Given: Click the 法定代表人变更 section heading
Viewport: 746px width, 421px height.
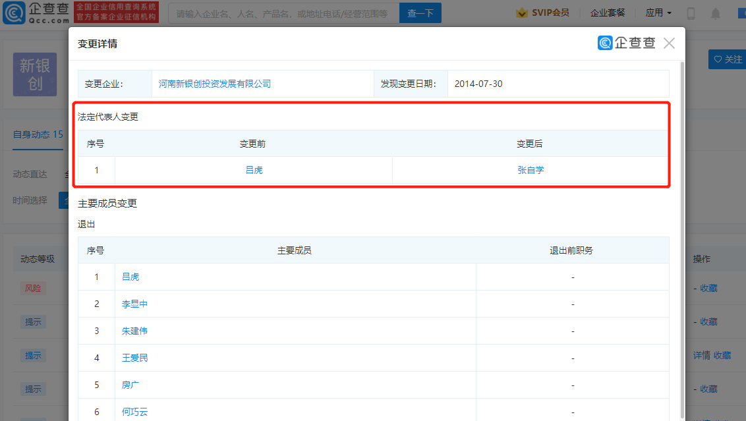Looking at the screenshot, I should tap(108, 117).
